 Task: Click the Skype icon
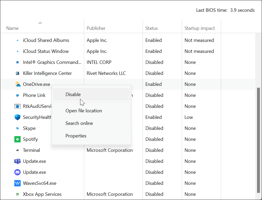coord(17,128)
